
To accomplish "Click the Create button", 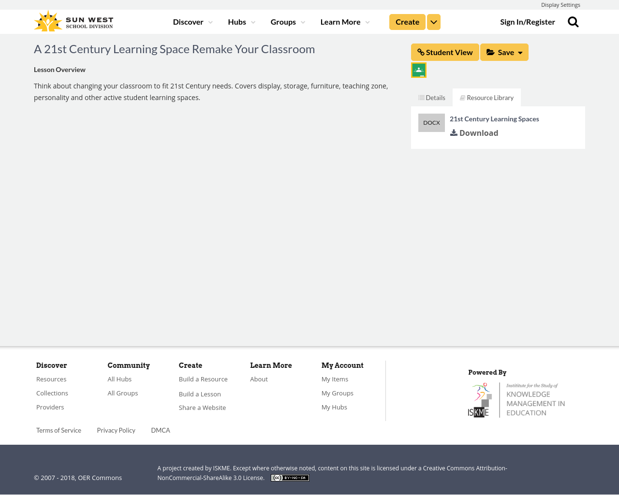I will point(407,22).
